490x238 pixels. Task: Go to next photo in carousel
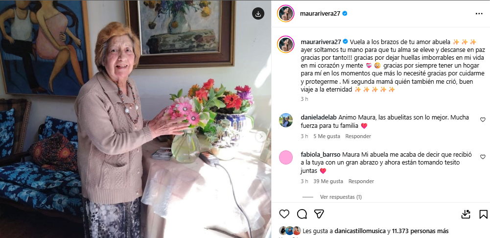(x=261, y=136)
